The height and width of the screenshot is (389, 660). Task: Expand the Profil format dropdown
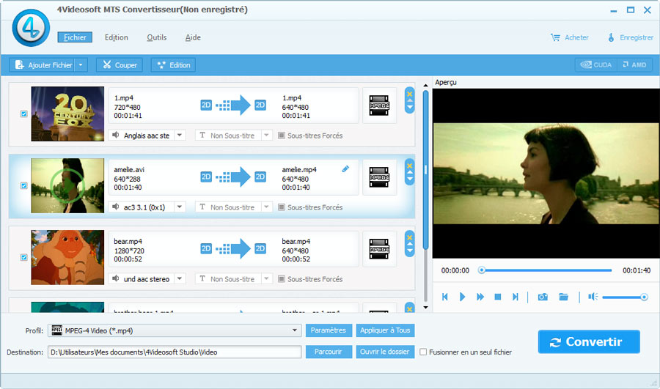click(x=295, y=330)
